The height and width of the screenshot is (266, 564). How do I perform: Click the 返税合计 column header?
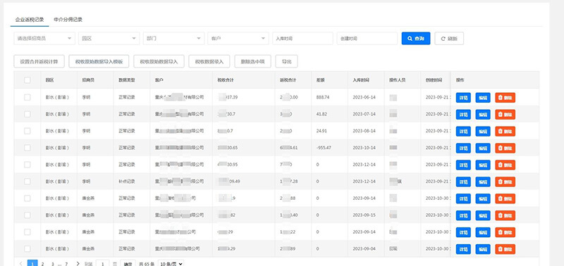[288, 80]
